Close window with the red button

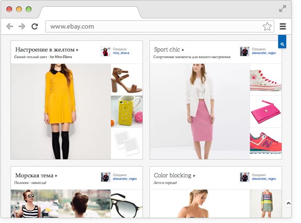[x=9, y=9]
